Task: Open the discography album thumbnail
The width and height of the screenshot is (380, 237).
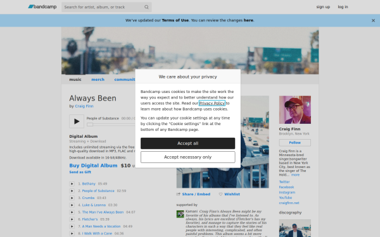Action: point(294,228)
